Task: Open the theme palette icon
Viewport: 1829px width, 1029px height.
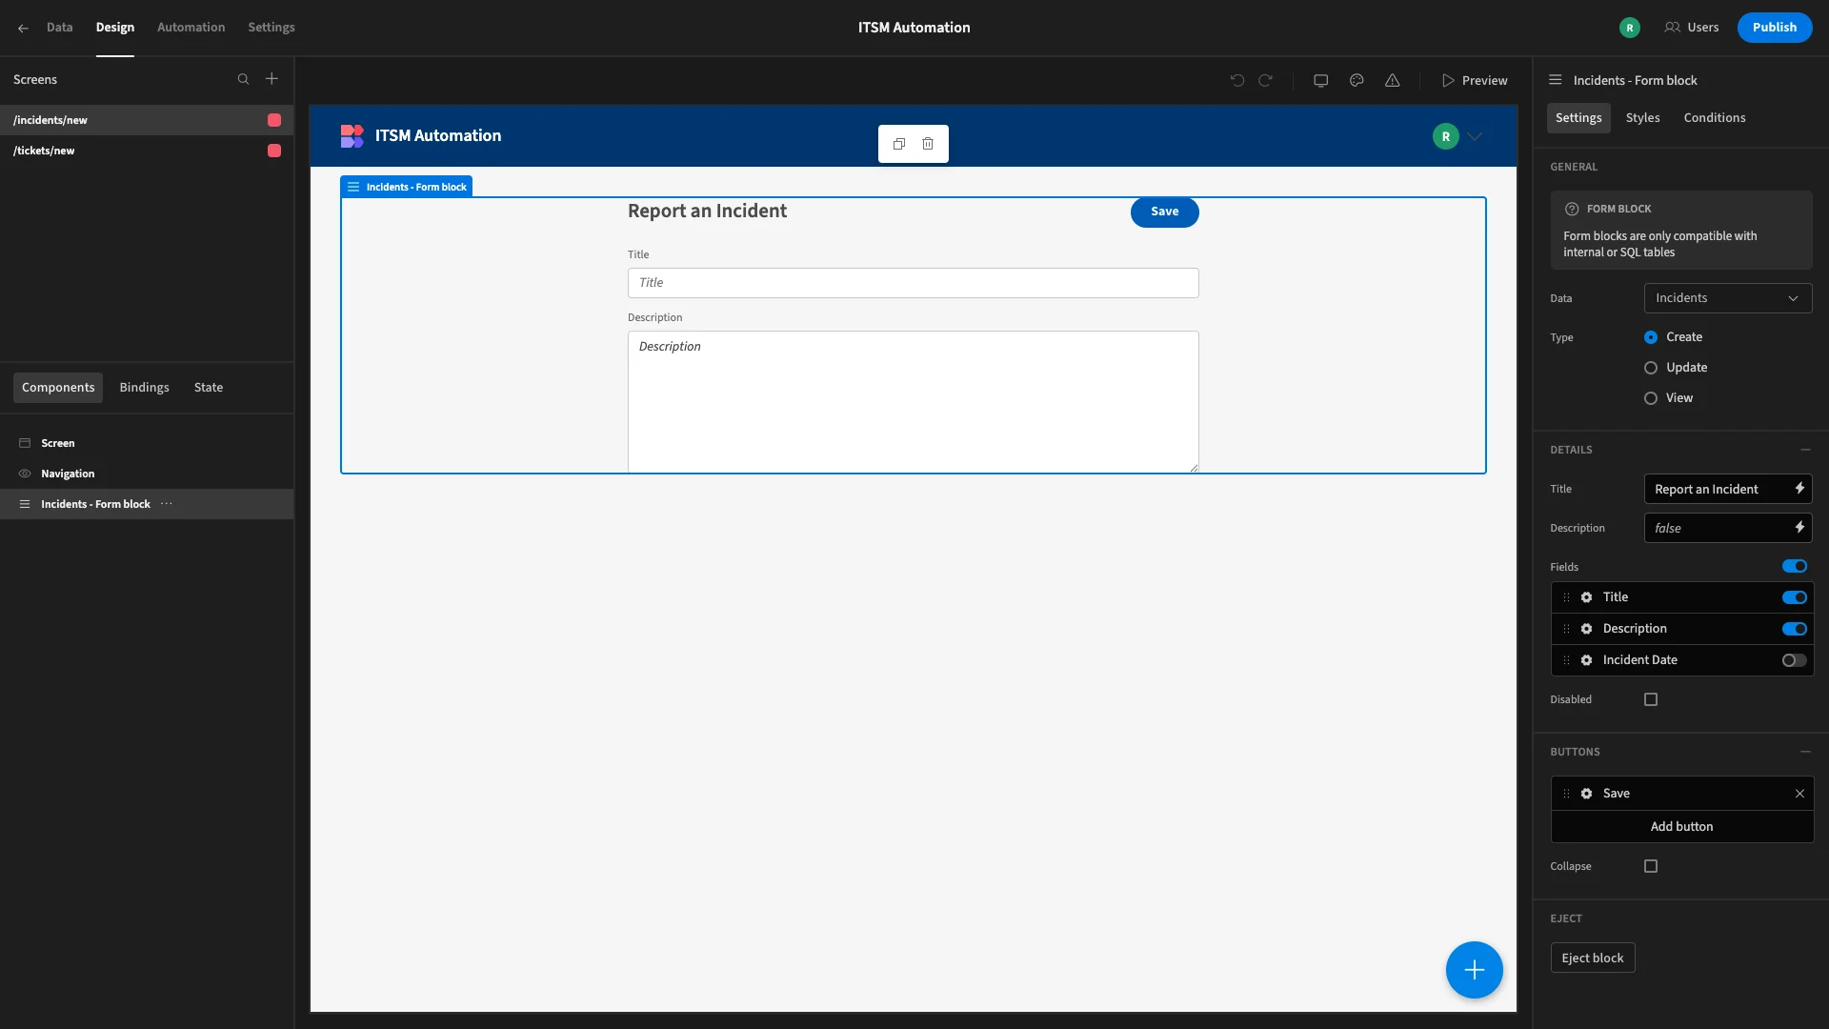Action: [x=1357, y=80]
